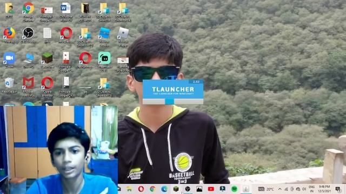Screen dimensions: 346x194
Task: Open OBS Studio desktop shortcut
Action: (x=28, y=35)
